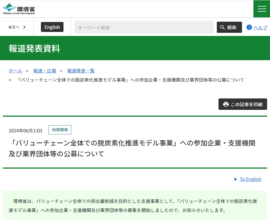Skip to main content using 本文へ
The image size is (270, 220).
click(x=14, y=27)
